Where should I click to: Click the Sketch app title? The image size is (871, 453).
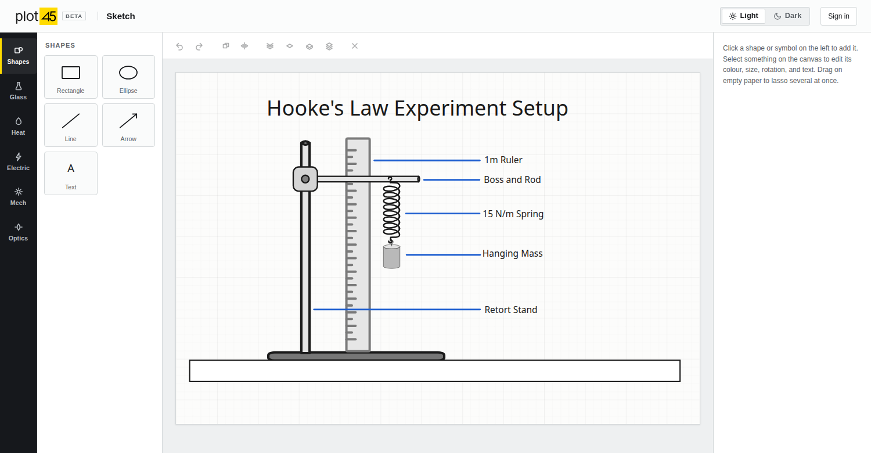click(x=121, y=16)
